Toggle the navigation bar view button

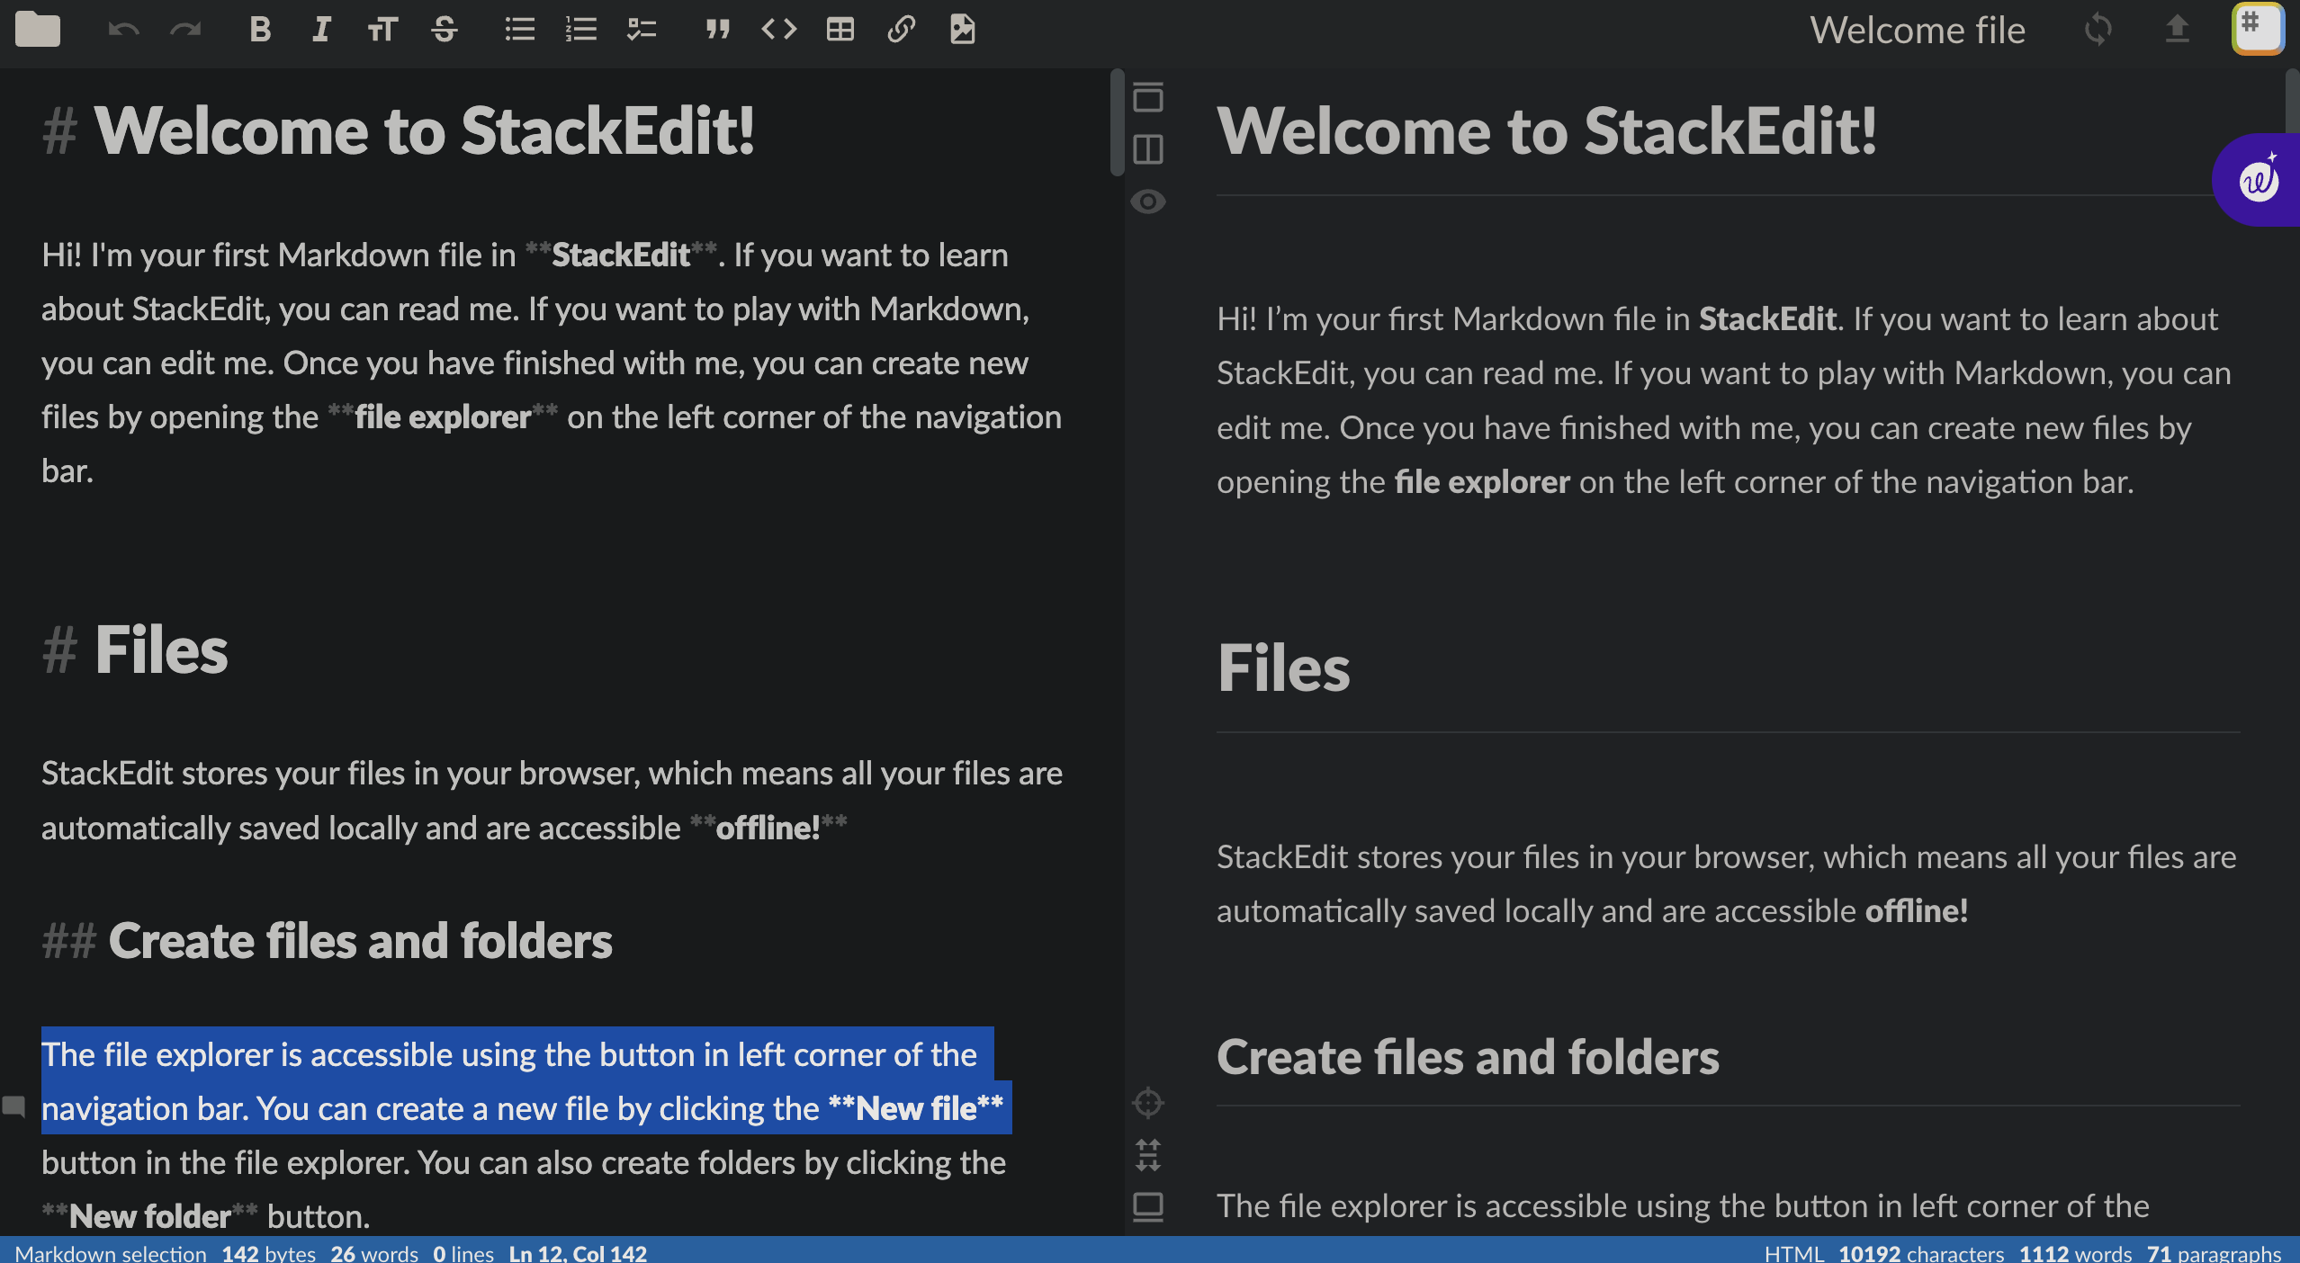pyautogui.click(x=1147, y=97)
